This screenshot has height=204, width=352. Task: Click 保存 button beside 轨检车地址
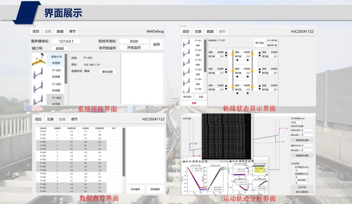tap(157, 44)
